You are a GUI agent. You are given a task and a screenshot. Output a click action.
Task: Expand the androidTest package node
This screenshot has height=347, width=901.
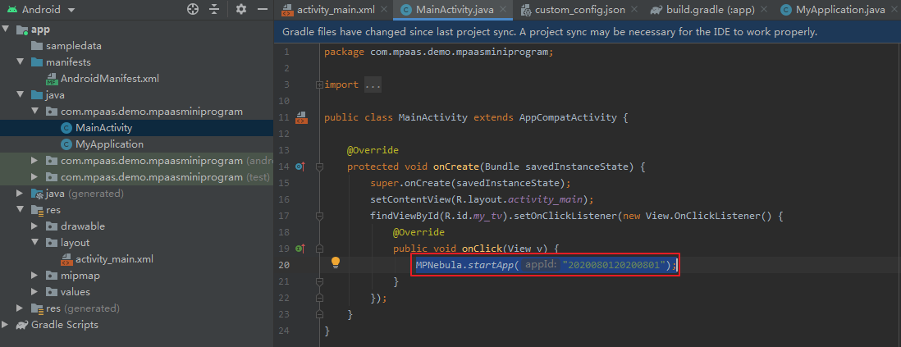point(35,160)
